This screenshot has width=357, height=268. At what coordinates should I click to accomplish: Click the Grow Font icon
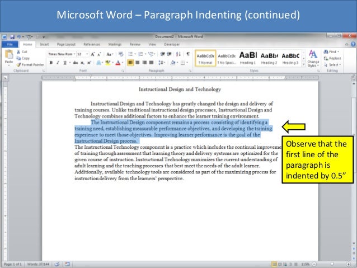(x=93, y=54)
